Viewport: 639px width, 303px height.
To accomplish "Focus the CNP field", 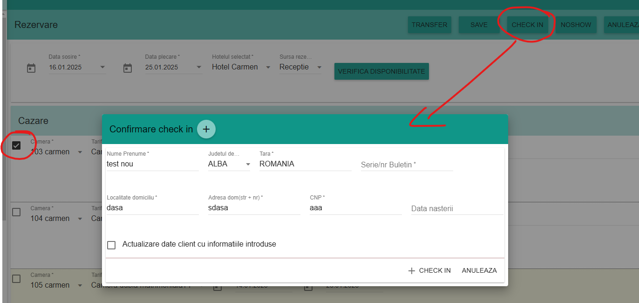I will click(356, 208).
